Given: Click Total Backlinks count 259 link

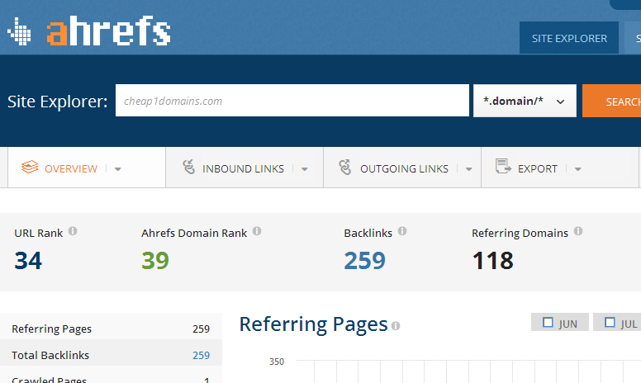Looking at the screenshot, I should pyautogui.click(x=201, y=355).
